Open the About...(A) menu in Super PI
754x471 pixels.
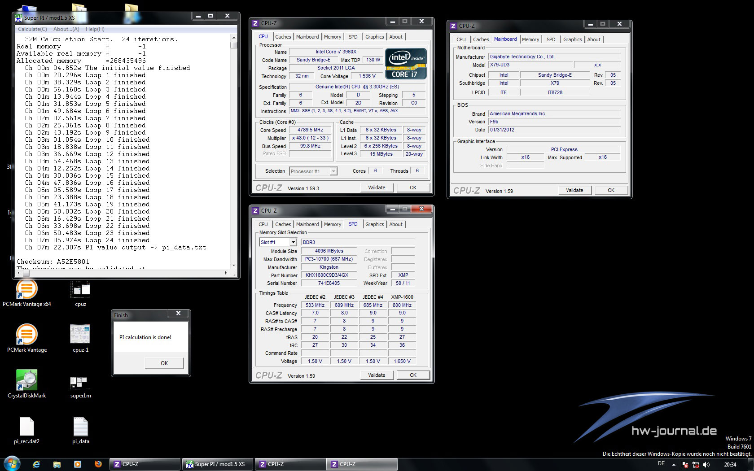(x=66, y=29)
